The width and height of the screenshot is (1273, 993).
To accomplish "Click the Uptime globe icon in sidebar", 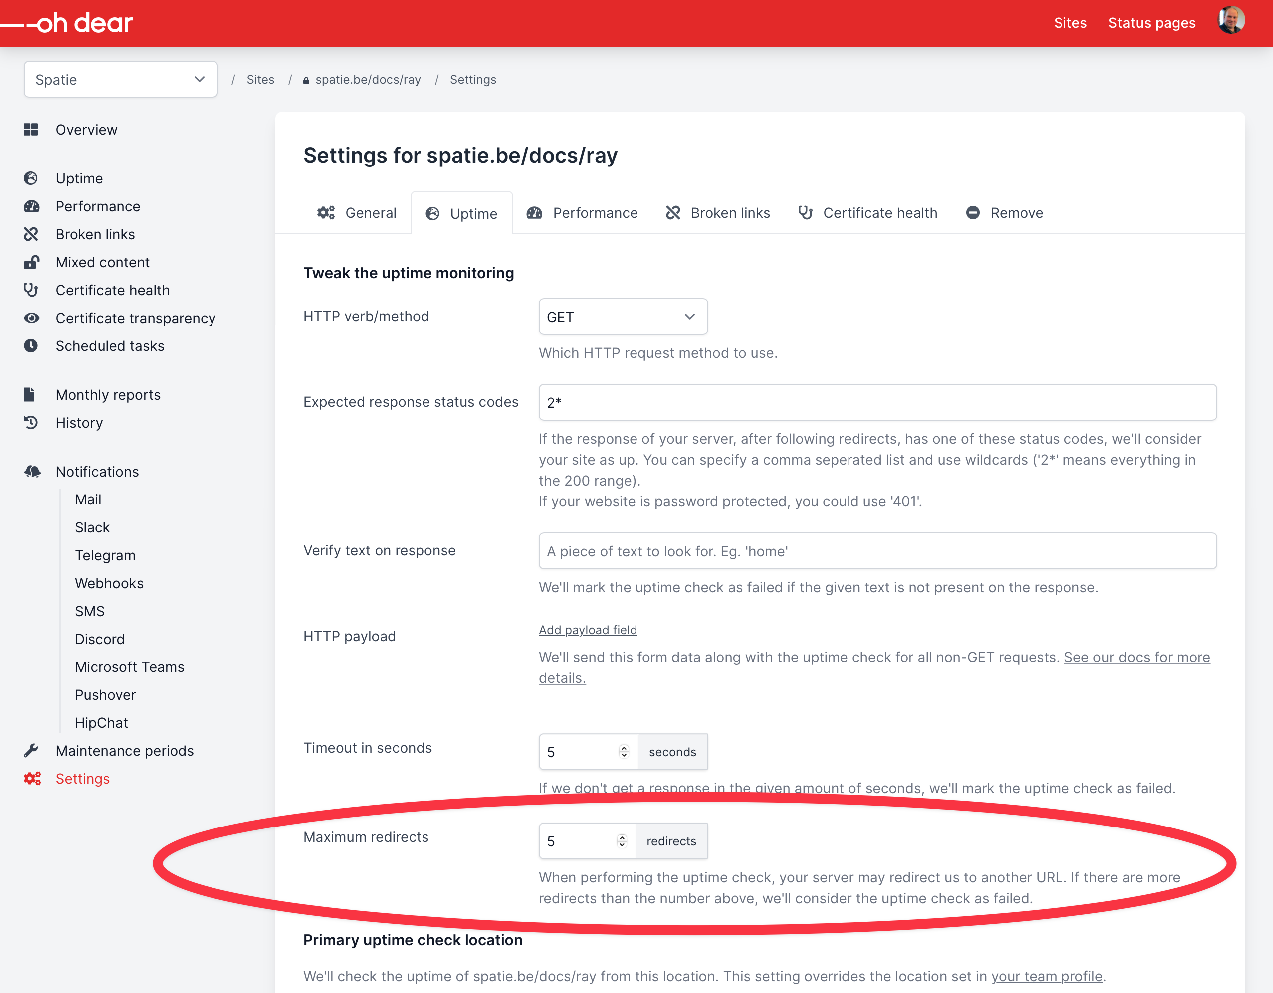I will pos(31,178).
